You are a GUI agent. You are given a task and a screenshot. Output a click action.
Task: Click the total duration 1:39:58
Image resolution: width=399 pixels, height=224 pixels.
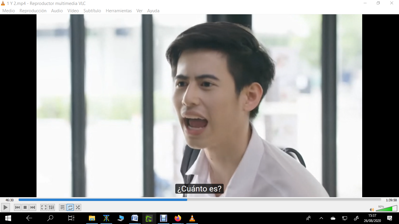(x=391, y=200)
